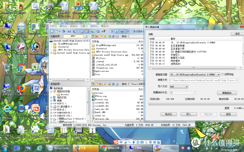Click the Windows Start button

tap(5, 148)
